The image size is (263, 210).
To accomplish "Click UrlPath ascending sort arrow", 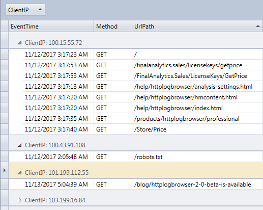I will click(258, 26).
